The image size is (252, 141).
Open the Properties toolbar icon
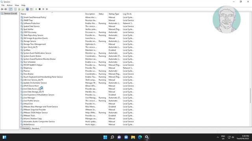[x=15, y=9]
